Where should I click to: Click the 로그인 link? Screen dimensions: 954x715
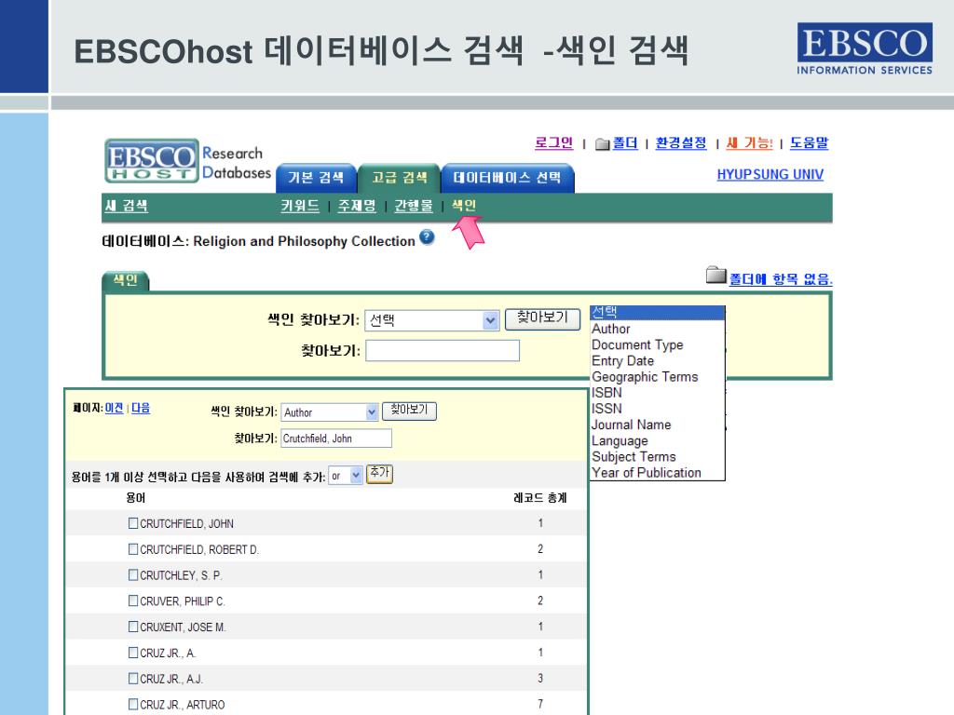553,142
